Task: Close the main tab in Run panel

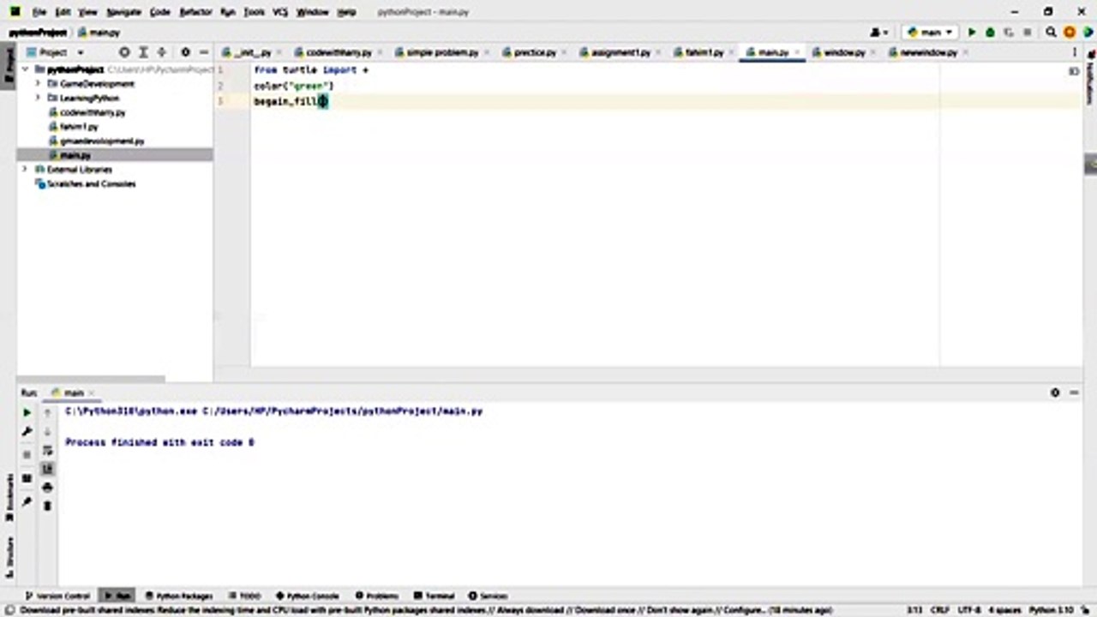Action: [92, 393]
